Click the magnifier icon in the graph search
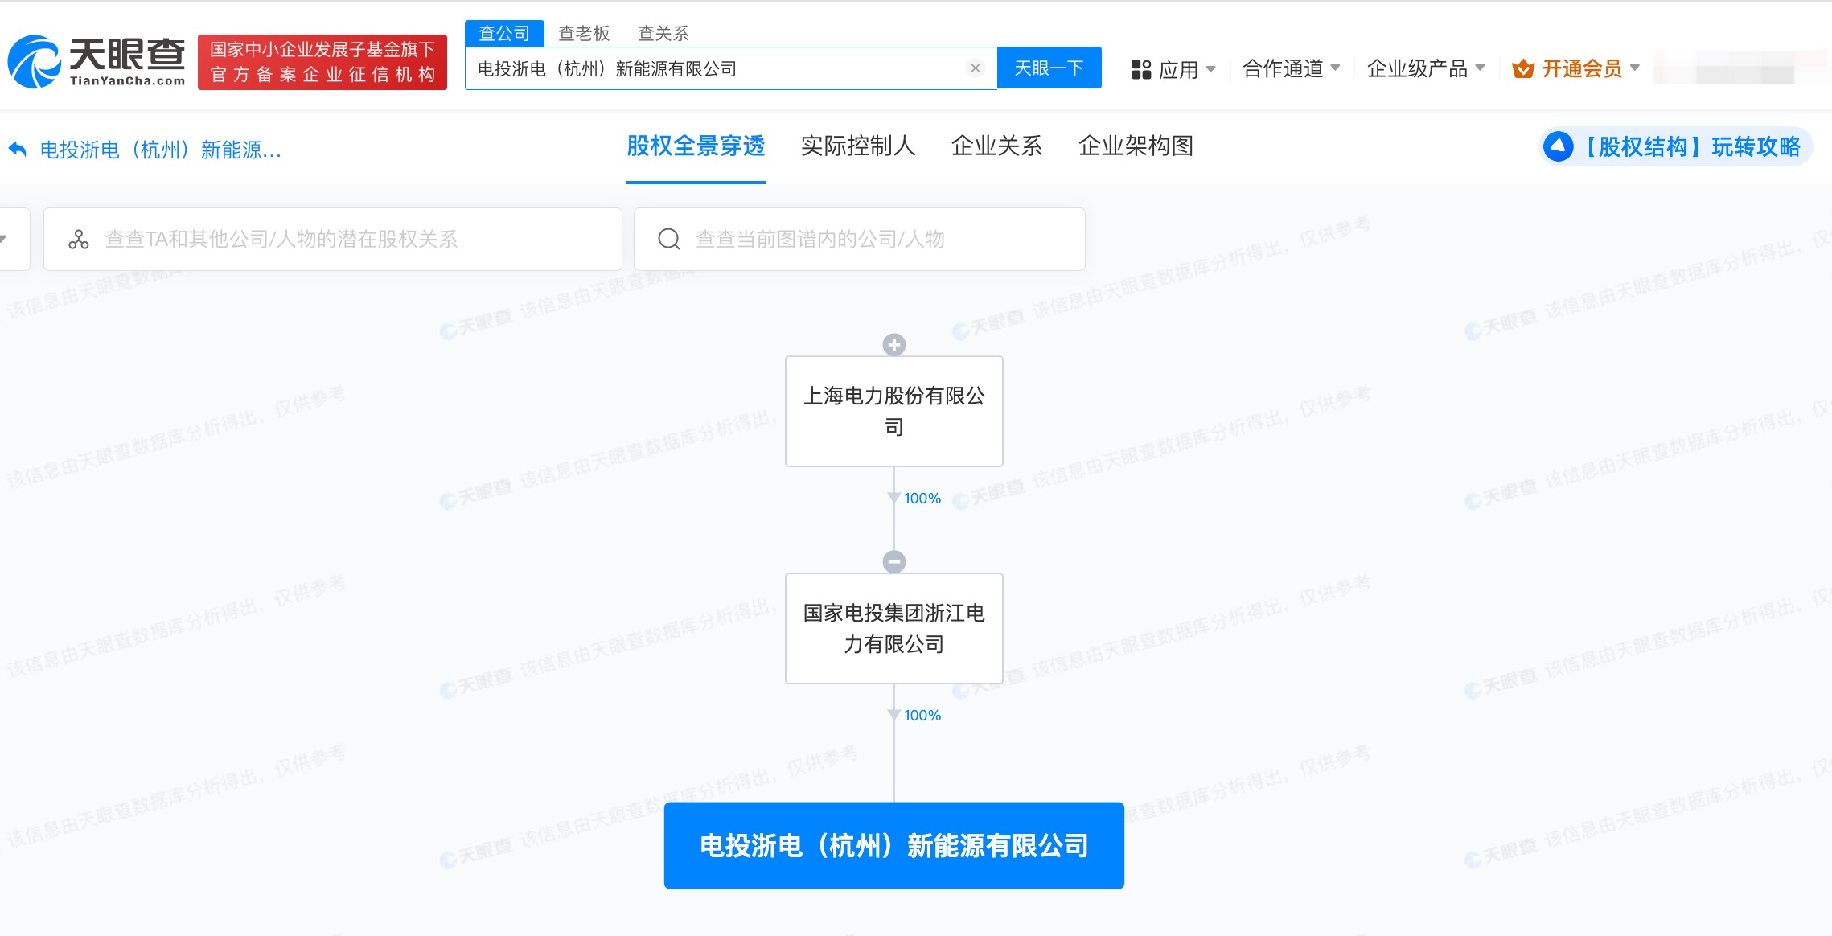Screen dimensions: 1832x936 (669, 240)
